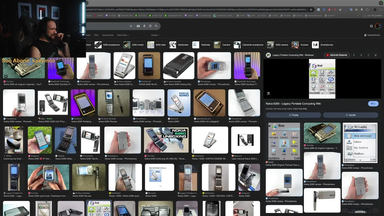Screen dimensions: 384x216
Task: Filter by the Youtube chip
Action: 301,45
